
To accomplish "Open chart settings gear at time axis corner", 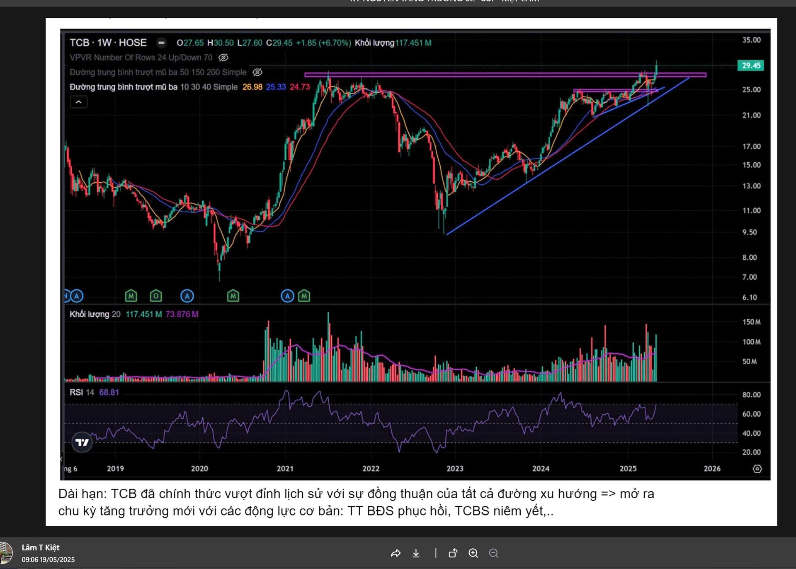I will click(x=757, y=469).
